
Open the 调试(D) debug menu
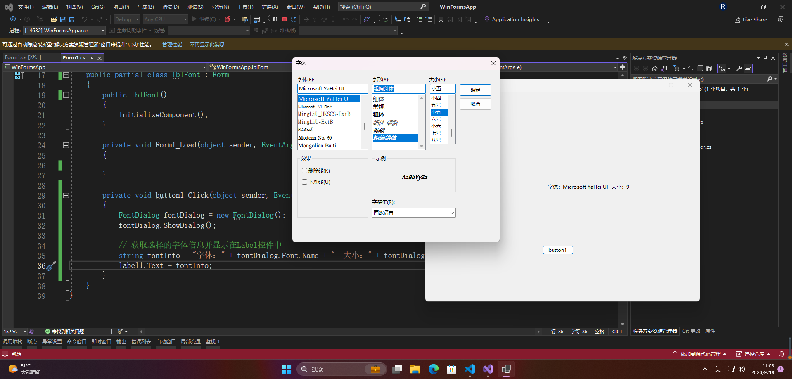pos(171,7)
